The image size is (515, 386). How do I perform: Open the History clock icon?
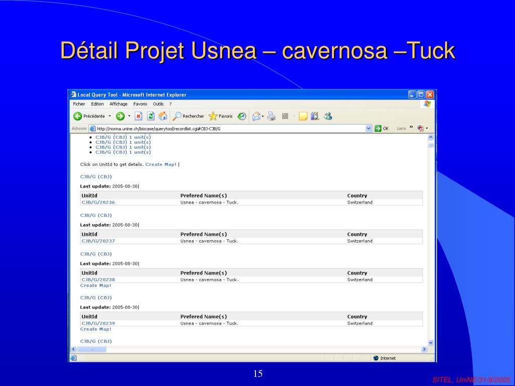click(242, 116)
